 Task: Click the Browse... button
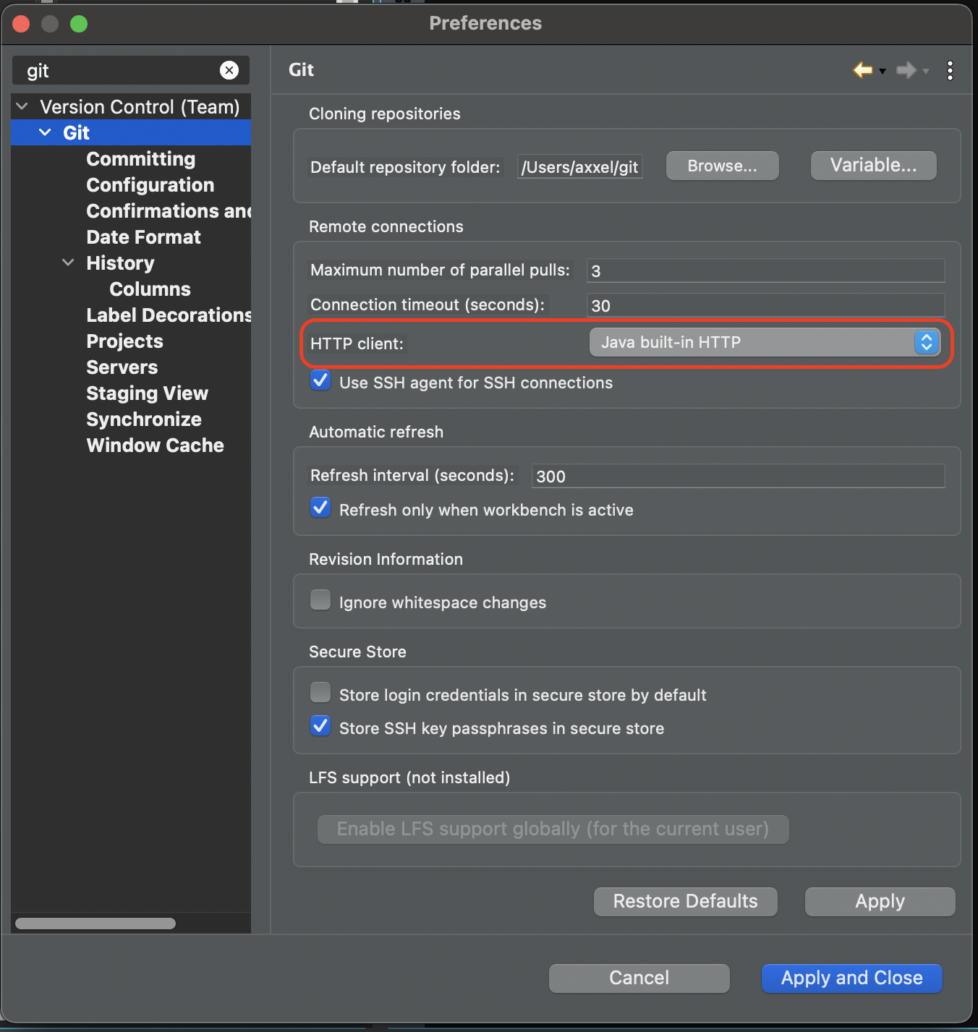coord(722,166)
